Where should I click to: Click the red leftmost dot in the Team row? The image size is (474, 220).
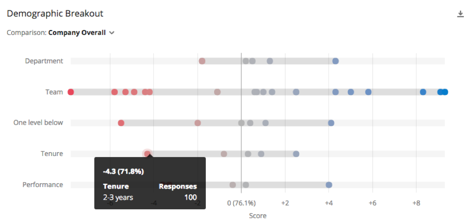(x=71, y=92)
